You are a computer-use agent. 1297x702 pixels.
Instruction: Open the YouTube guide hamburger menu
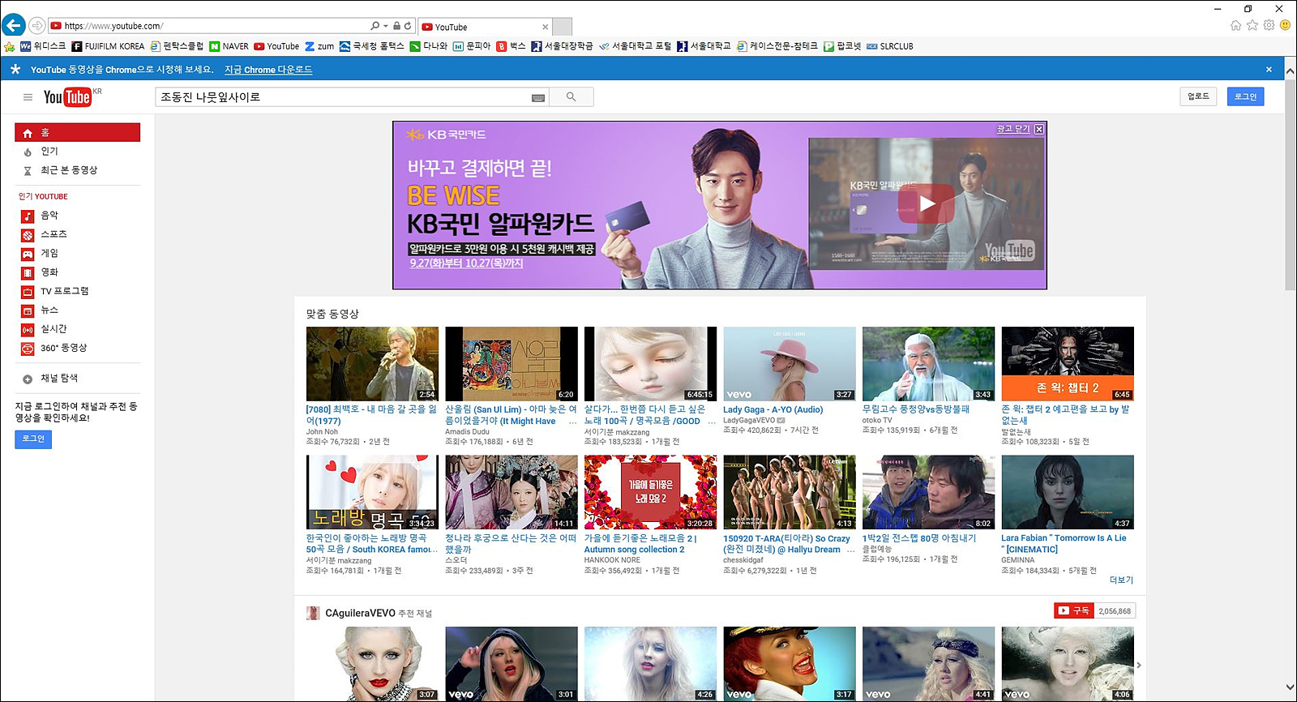(28, 97)
